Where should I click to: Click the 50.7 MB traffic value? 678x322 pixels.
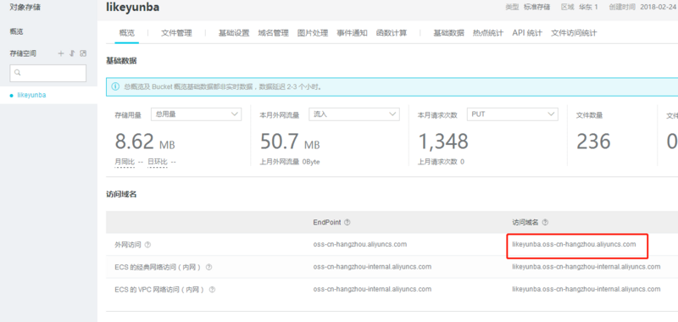pyautogui.click(x=290, y=142)
